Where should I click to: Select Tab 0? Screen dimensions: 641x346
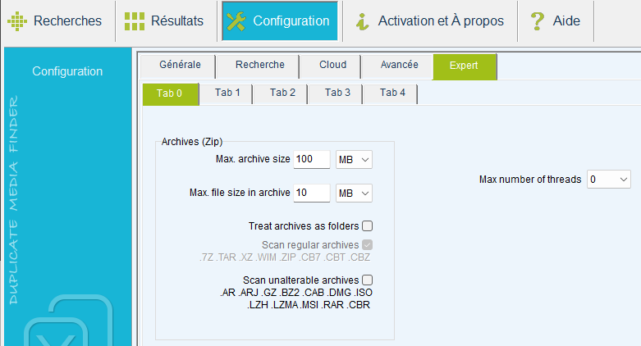(171, 94)
